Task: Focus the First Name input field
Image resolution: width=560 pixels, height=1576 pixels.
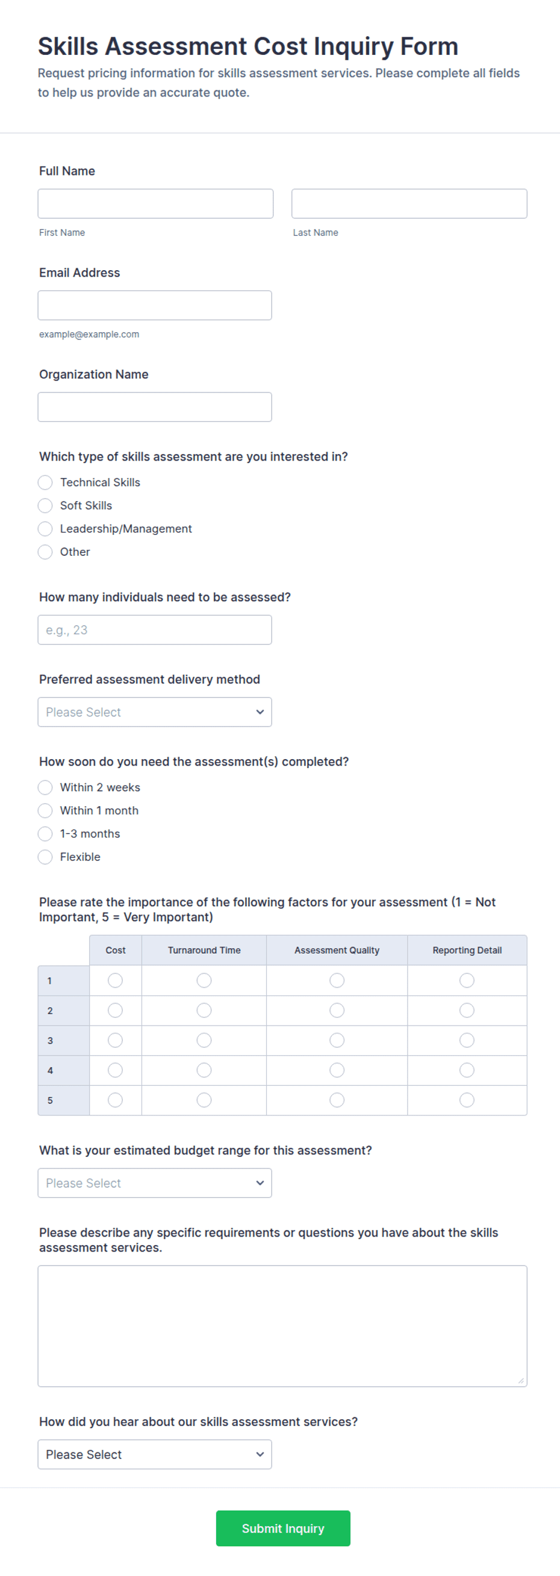Action: point(155,204)
